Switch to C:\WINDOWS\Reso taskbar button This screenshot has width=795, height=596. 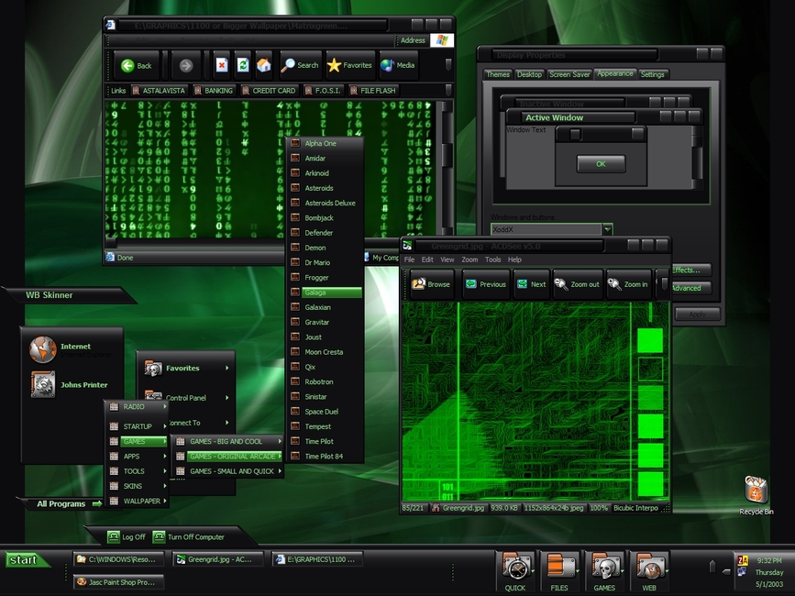(119, 559)
